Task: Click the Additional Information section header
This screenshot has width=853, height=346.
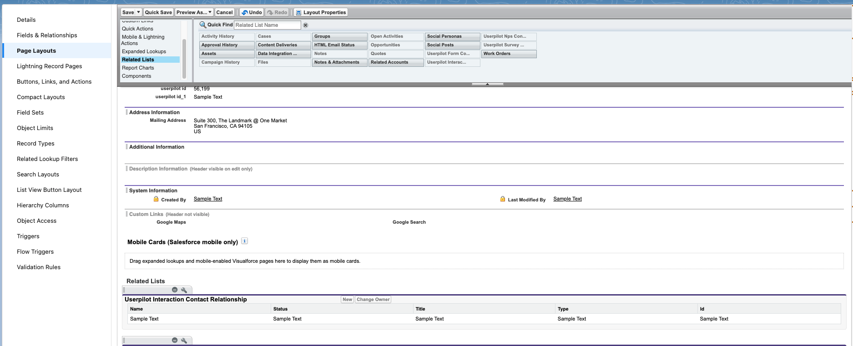Action: pyautogui.click(x=156, y=147)
